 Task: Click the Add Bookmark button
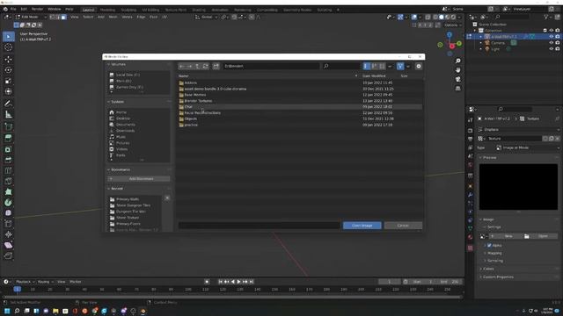pos(139,179)
